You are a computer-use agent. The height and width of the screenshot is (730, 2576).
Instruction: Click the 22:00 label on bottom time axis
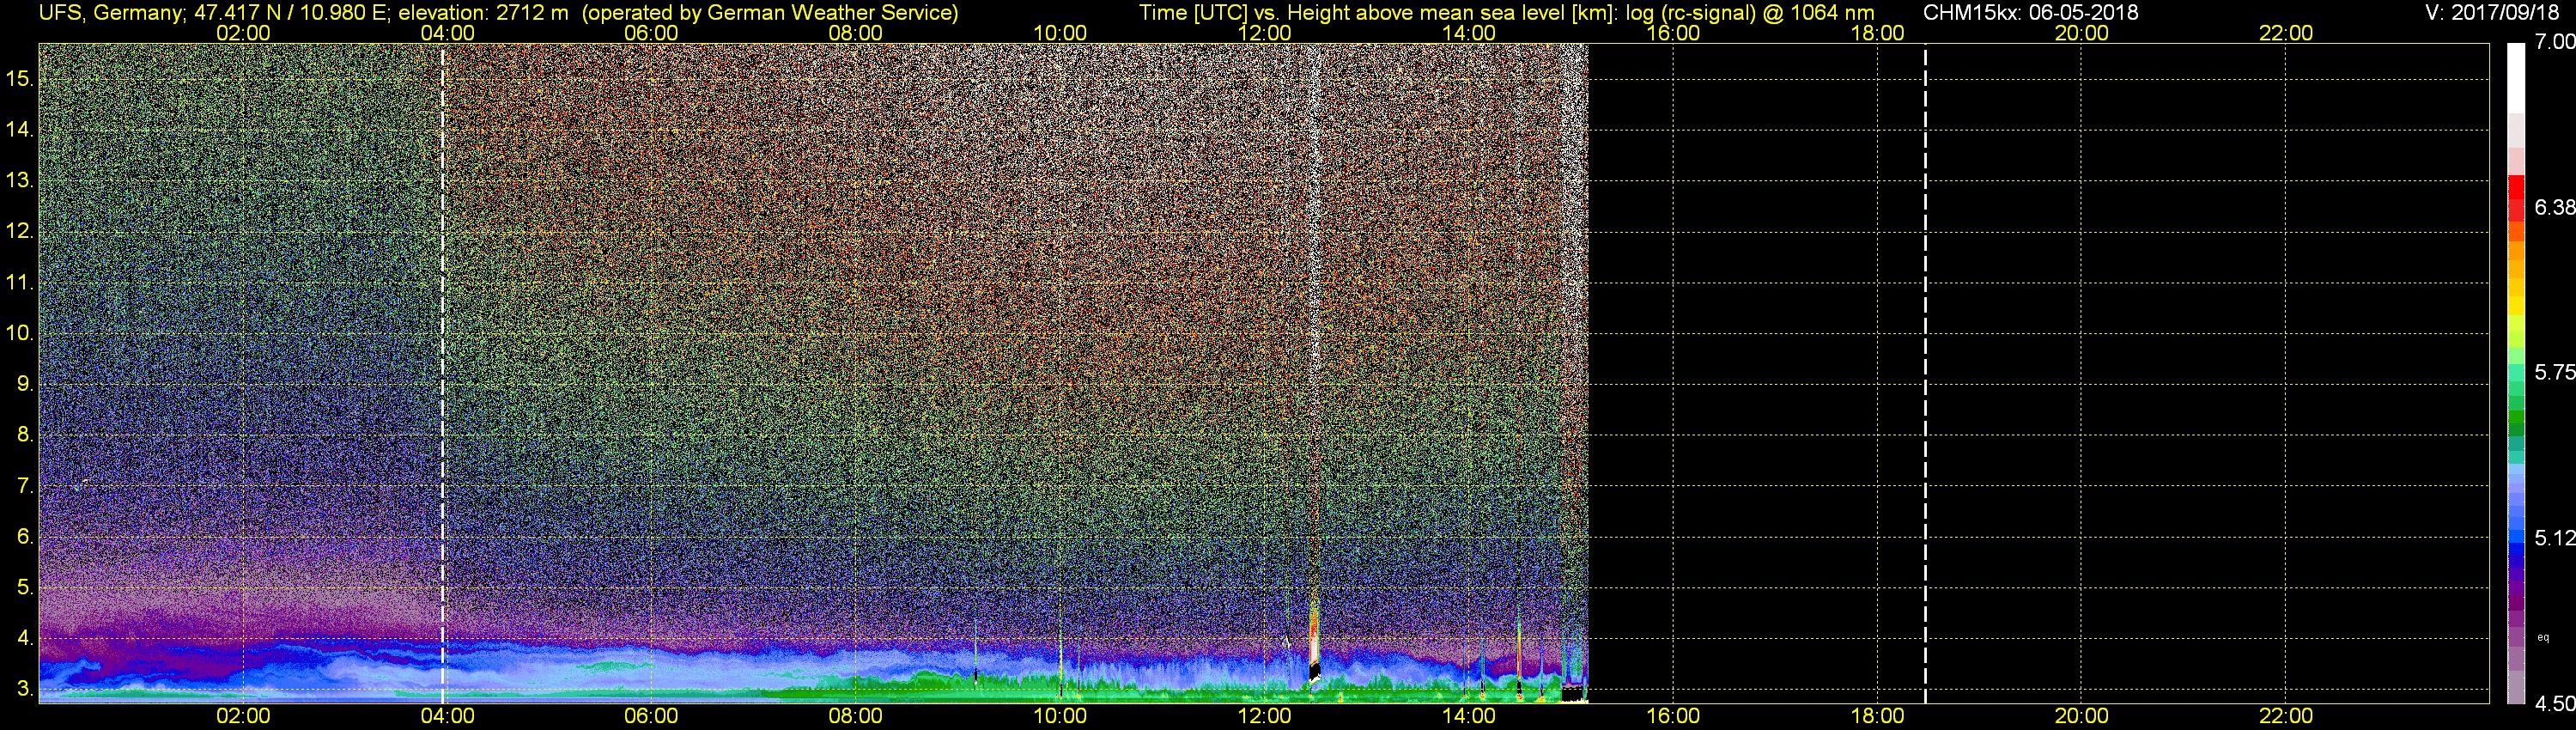[x=2286, y=716]
